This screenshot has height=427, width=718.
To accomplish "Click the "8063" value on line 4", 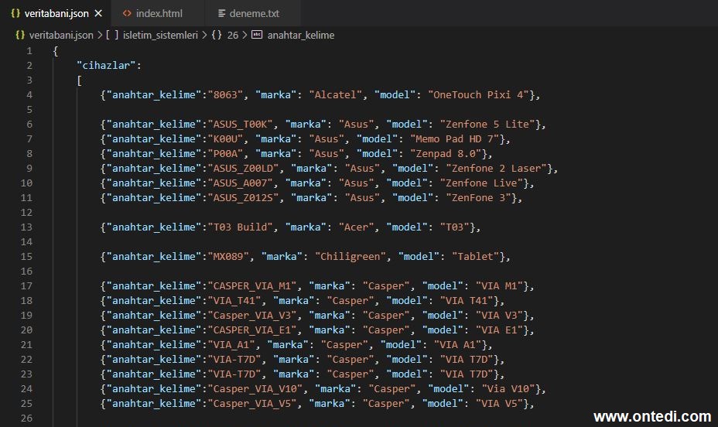I will [x=225, y=94].
